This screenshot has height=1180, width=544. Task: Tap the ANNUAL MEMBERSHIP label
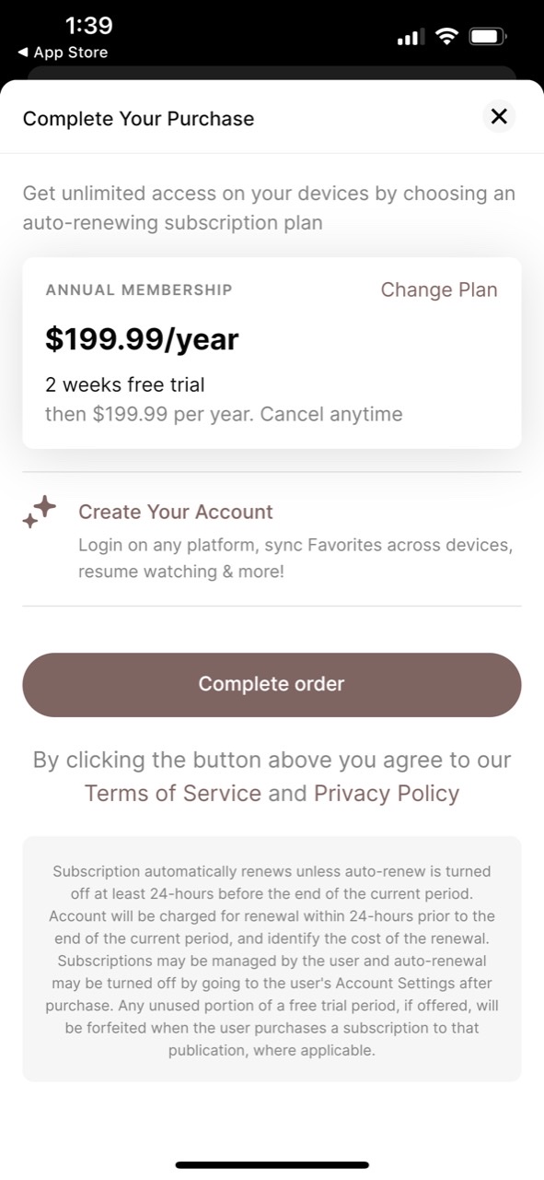coord(139,289)
